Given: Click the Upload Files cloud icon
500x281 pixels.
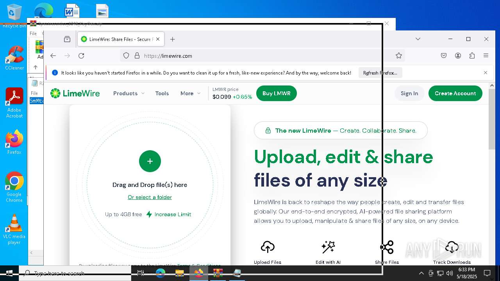Looking at the screenshot, I should pyautogui.click(x=268, y=247).
